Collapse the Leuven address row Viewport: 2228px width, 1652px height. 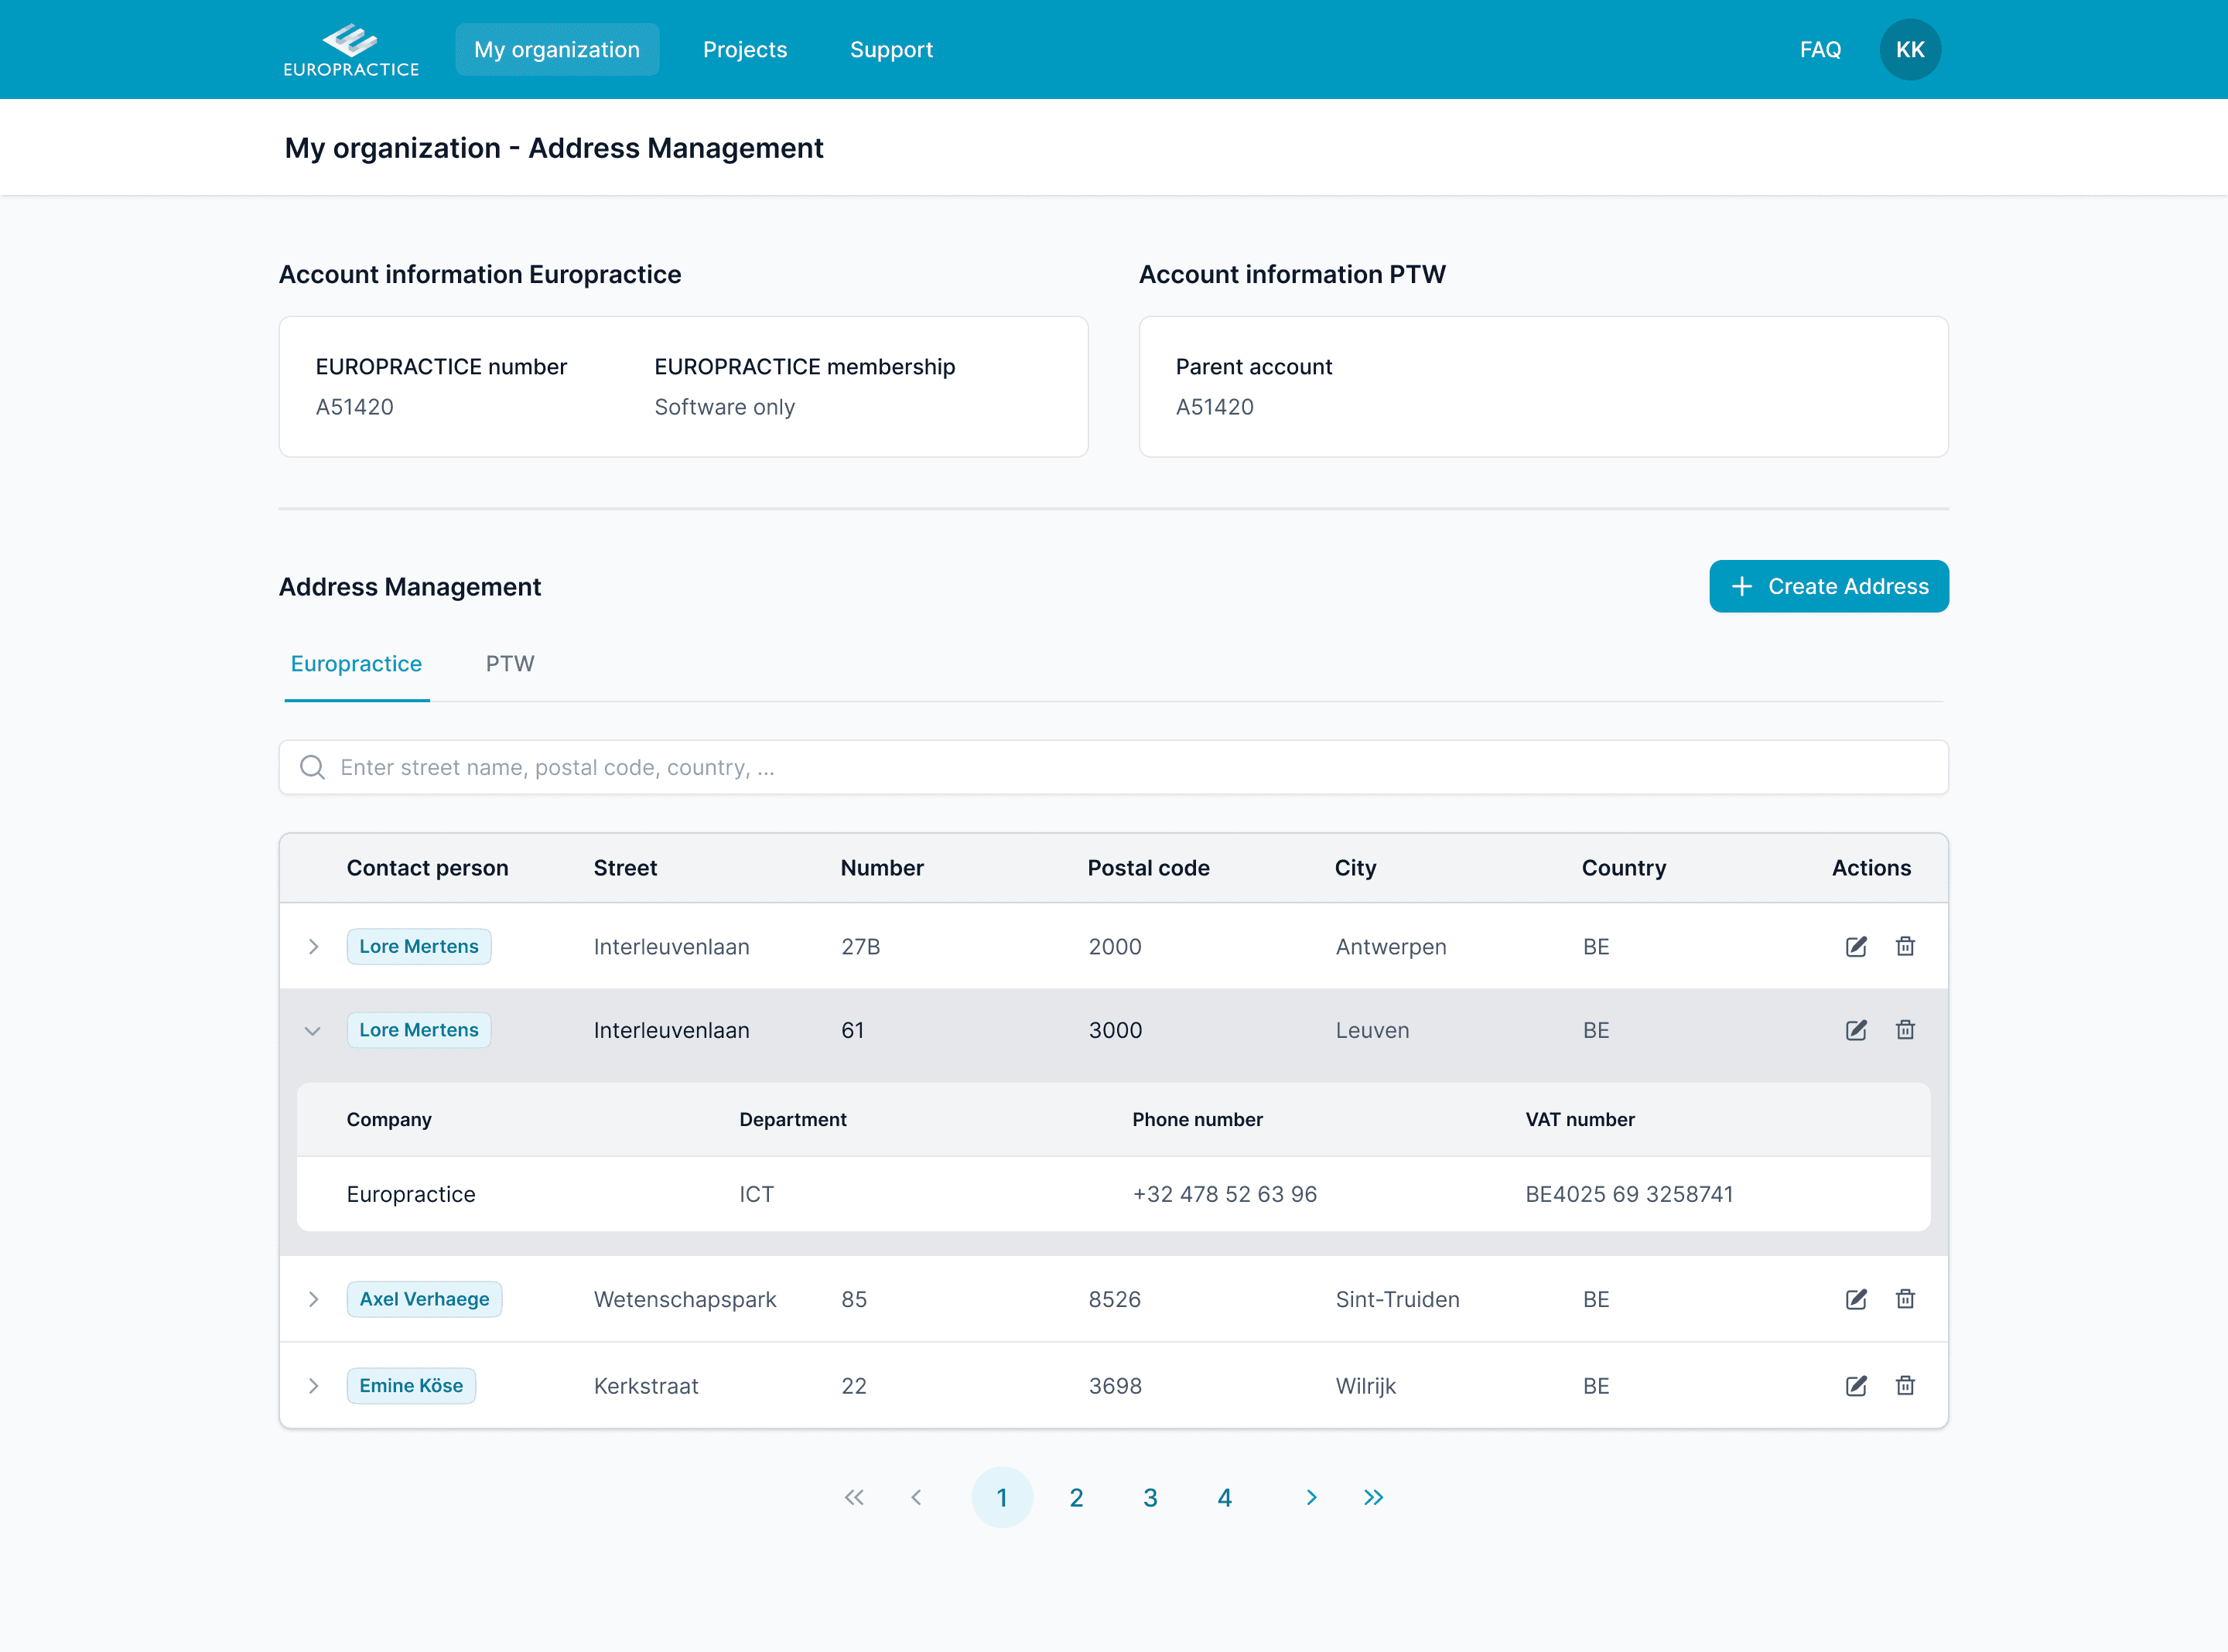(313, 1031)
